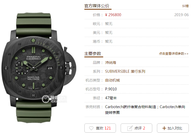Click the 点评 2 button
Image resolution: width=193 pixels, height=136 pixels.
pyautogui.click(x=136, y=128)
